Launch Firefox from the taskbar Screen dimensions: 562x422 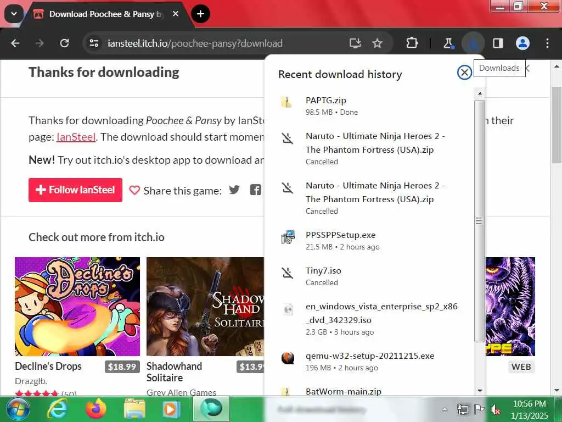pyautogui.click(x=96, y=409)
